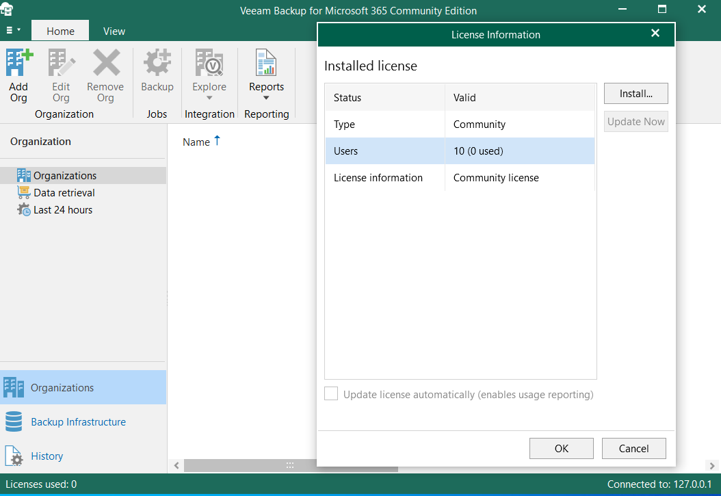Open the History navigation pane
This screenshot has width=721, height=496.
point(83,456)
